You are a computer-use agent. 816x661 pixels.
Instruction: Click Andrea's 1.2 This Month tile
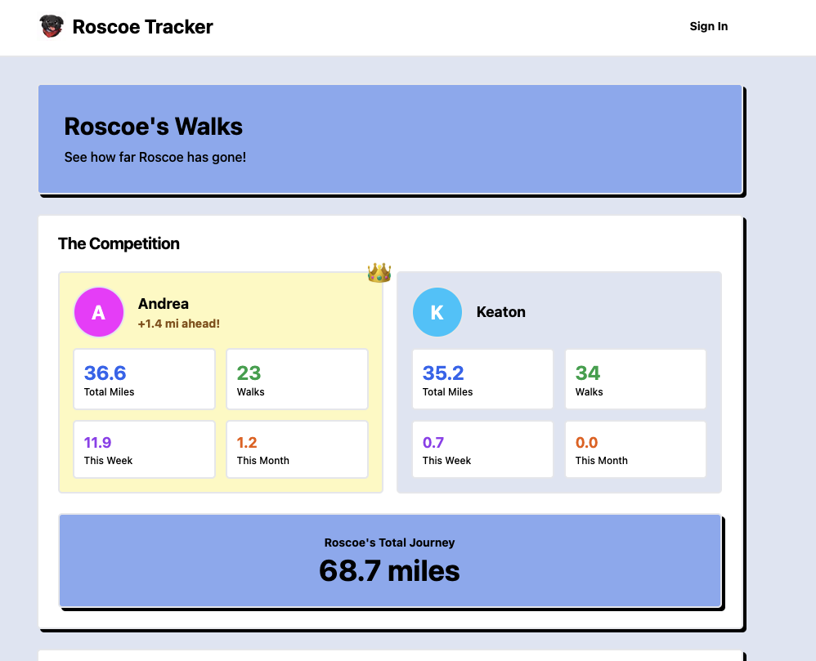297,449
